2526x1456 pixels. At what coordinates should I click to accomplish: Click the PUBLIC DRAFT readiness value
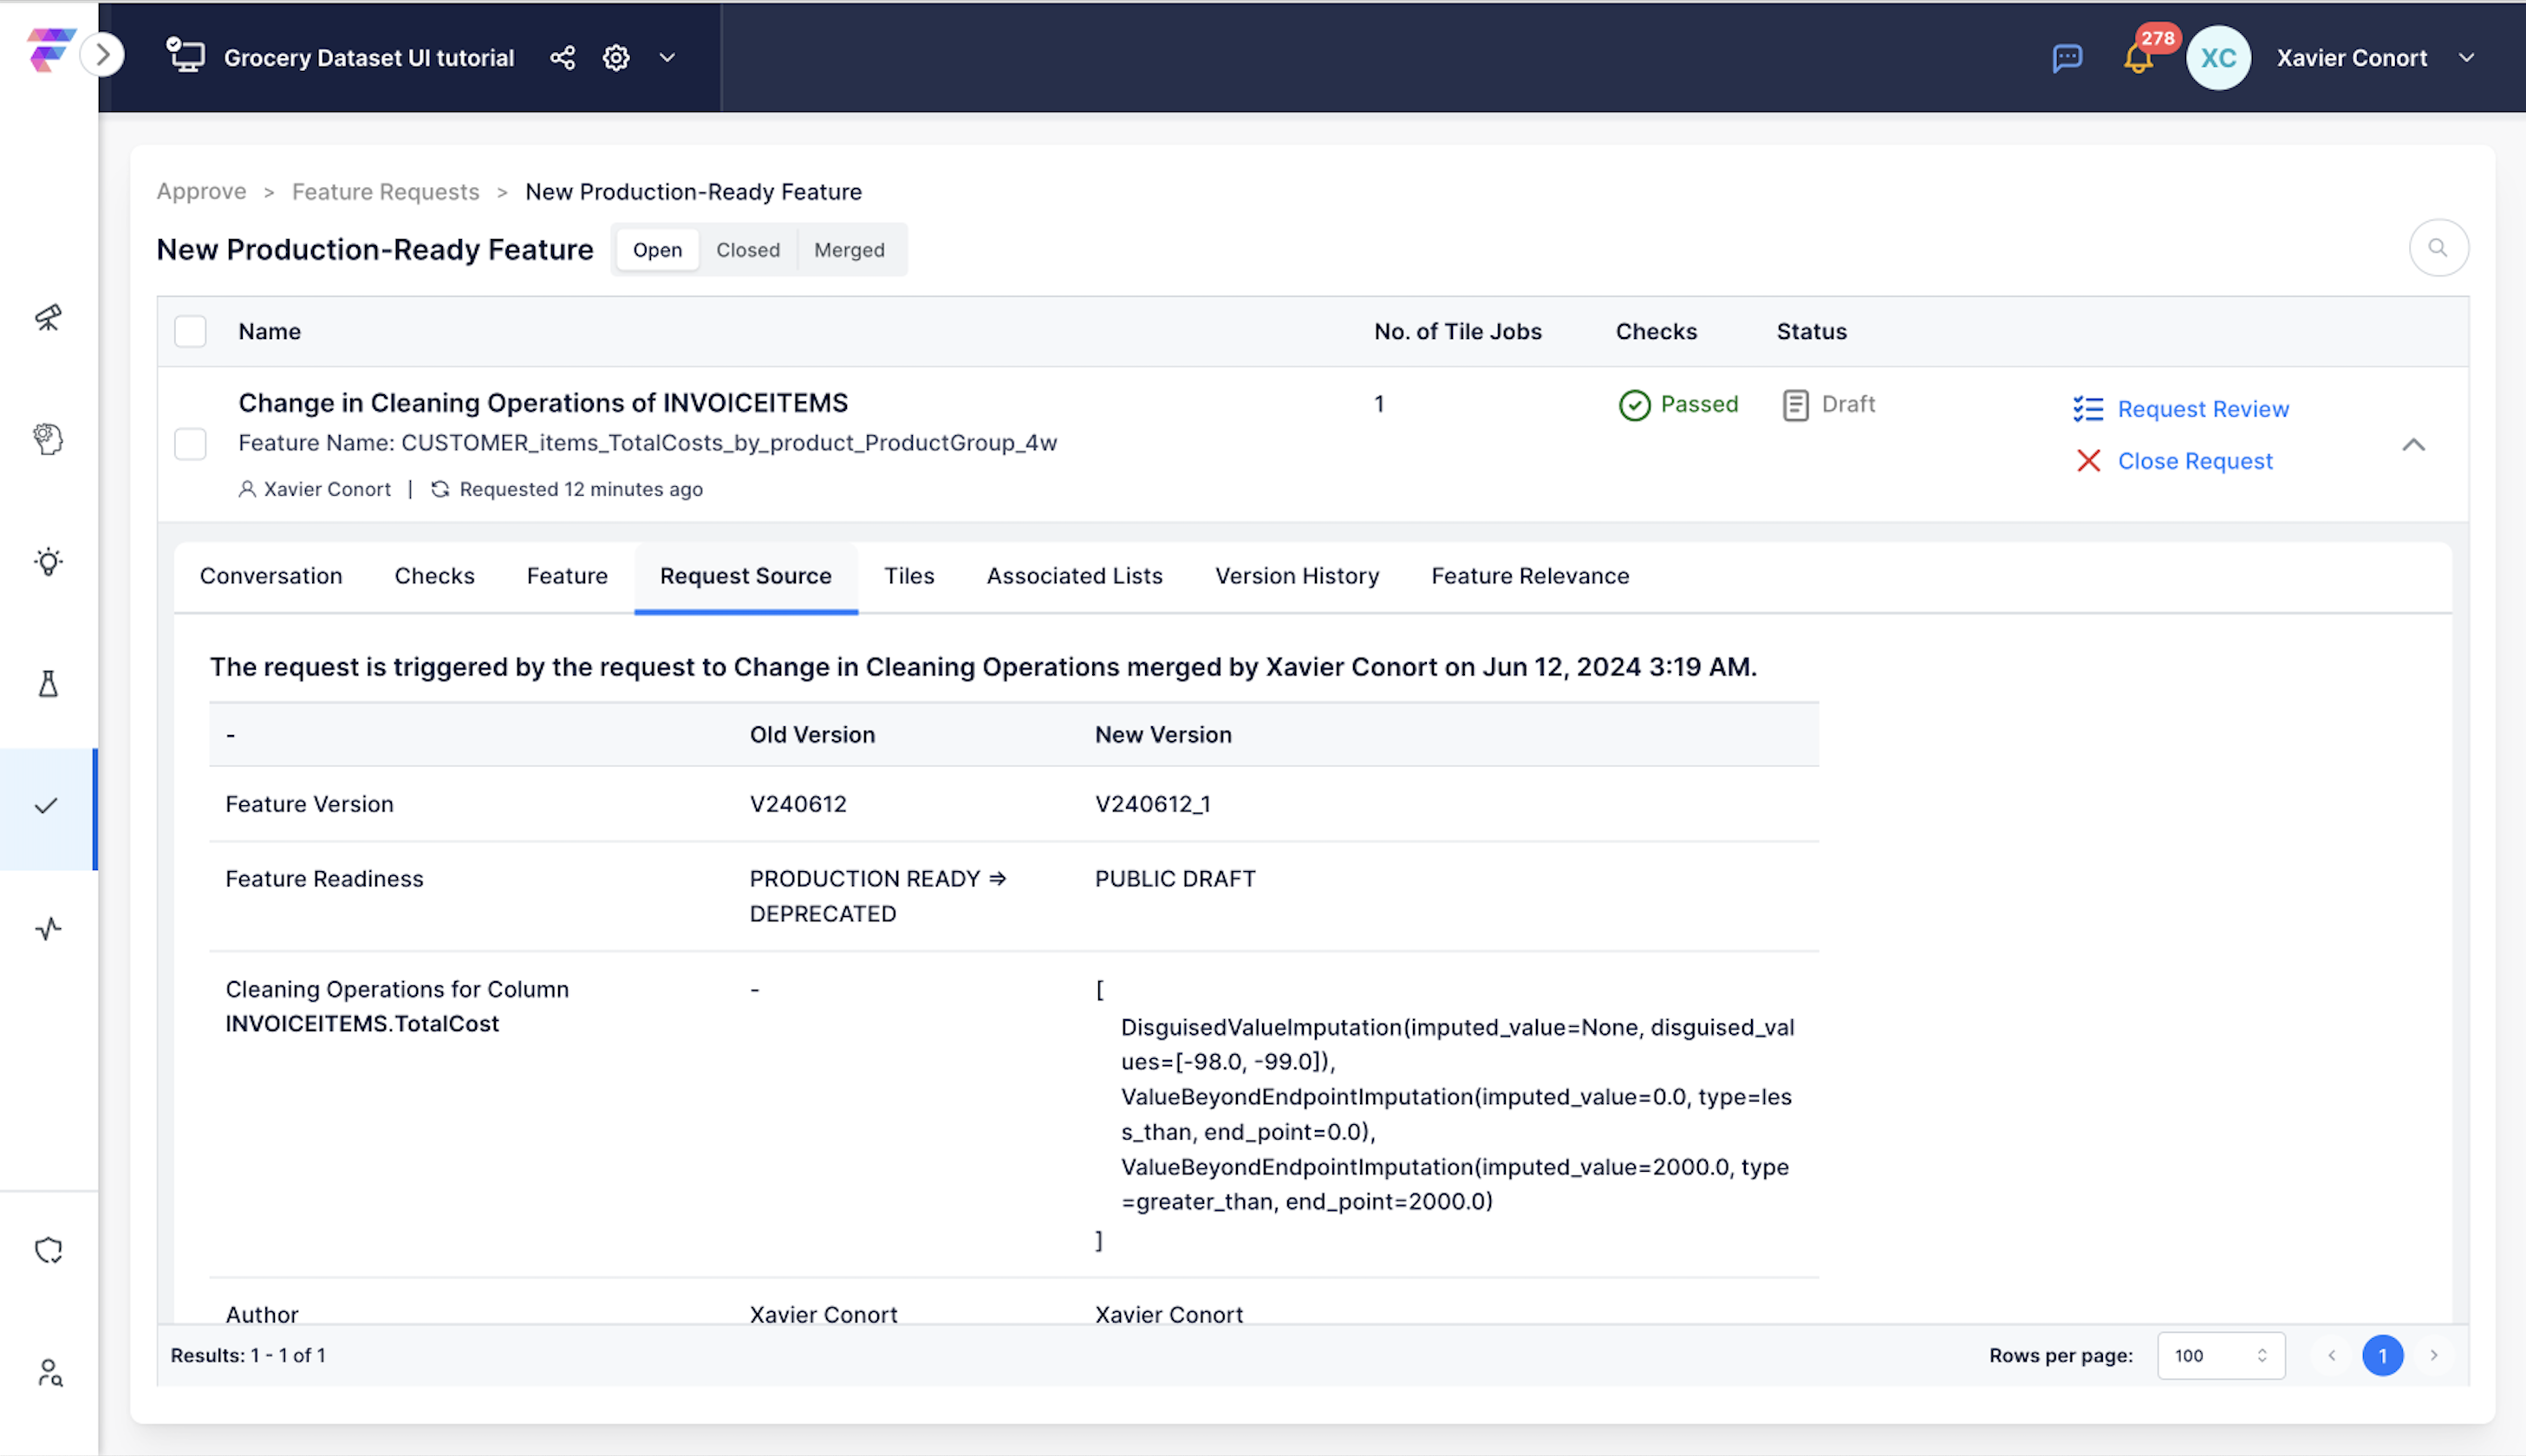coord(1174,878)
